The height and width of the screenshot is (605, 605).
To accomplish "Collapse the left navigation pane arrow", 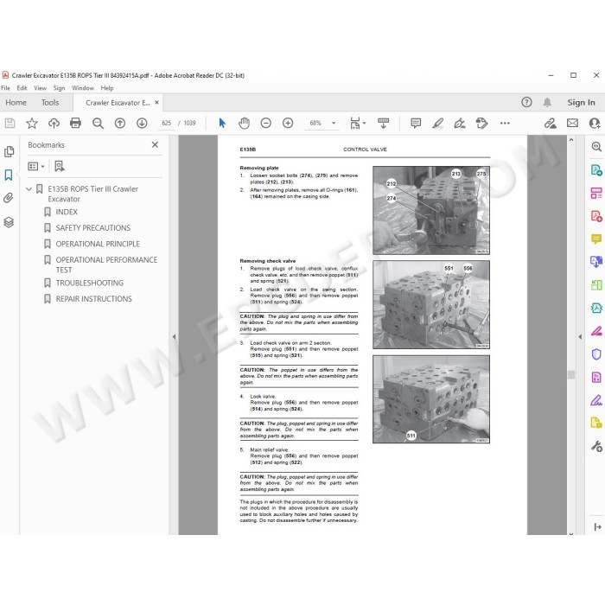I will [x=174, y=336].
